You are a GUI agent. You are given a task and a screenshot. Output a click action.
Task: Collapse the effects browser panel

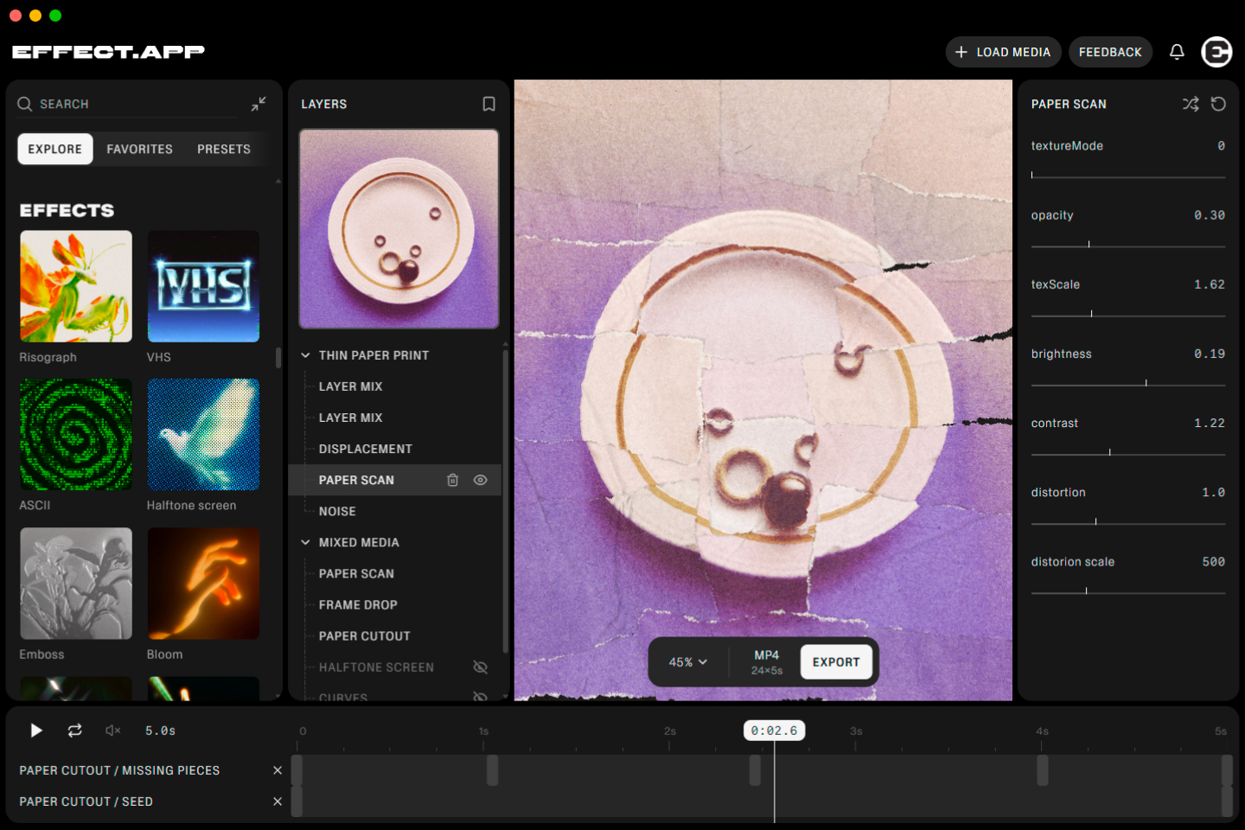[x=259, y=104]
